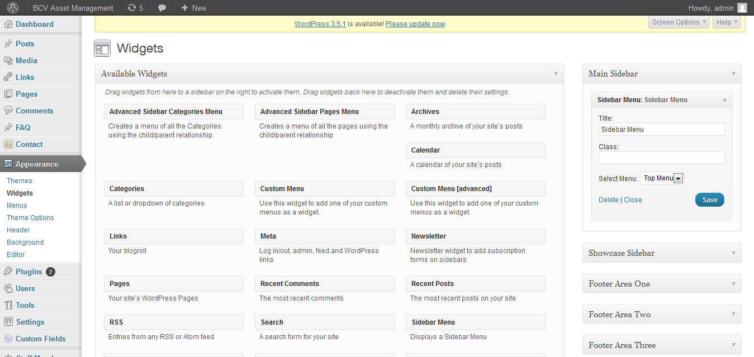Click the widget Title input field

tap(662, 130)
